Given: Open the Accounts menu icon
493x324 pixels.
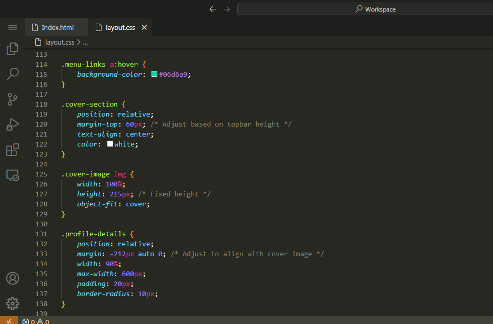Looking at the screenshot, I should click(x=13, y=278).
